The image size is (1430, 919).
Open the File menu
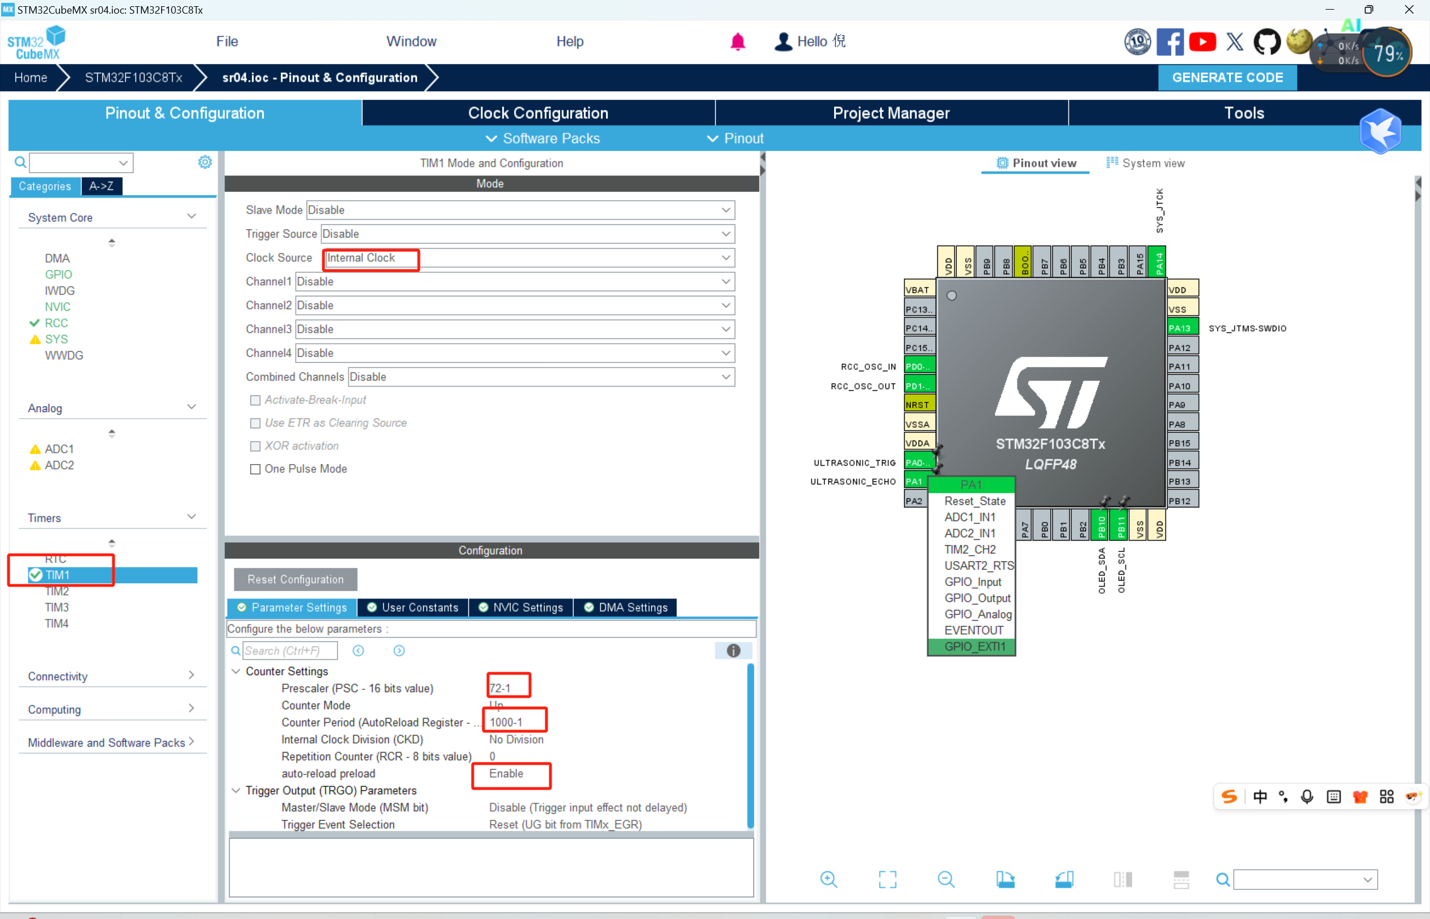(227, 41)
